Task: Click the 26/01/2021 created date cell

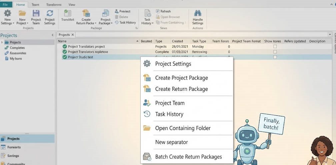Action: [x=180, y=46]
